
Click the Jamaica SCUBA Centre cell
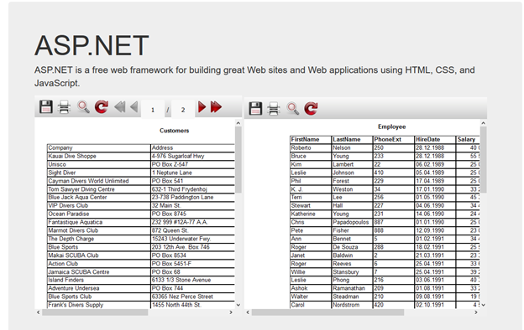pos(99,271)
